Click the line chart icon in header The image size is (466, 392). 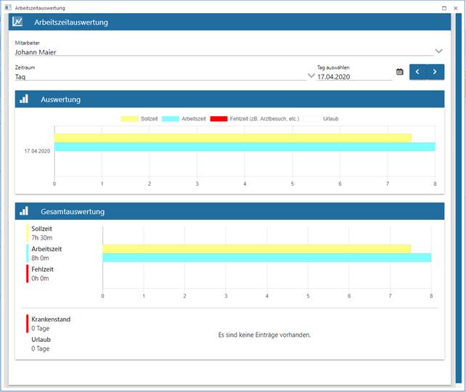click(17, 22)
